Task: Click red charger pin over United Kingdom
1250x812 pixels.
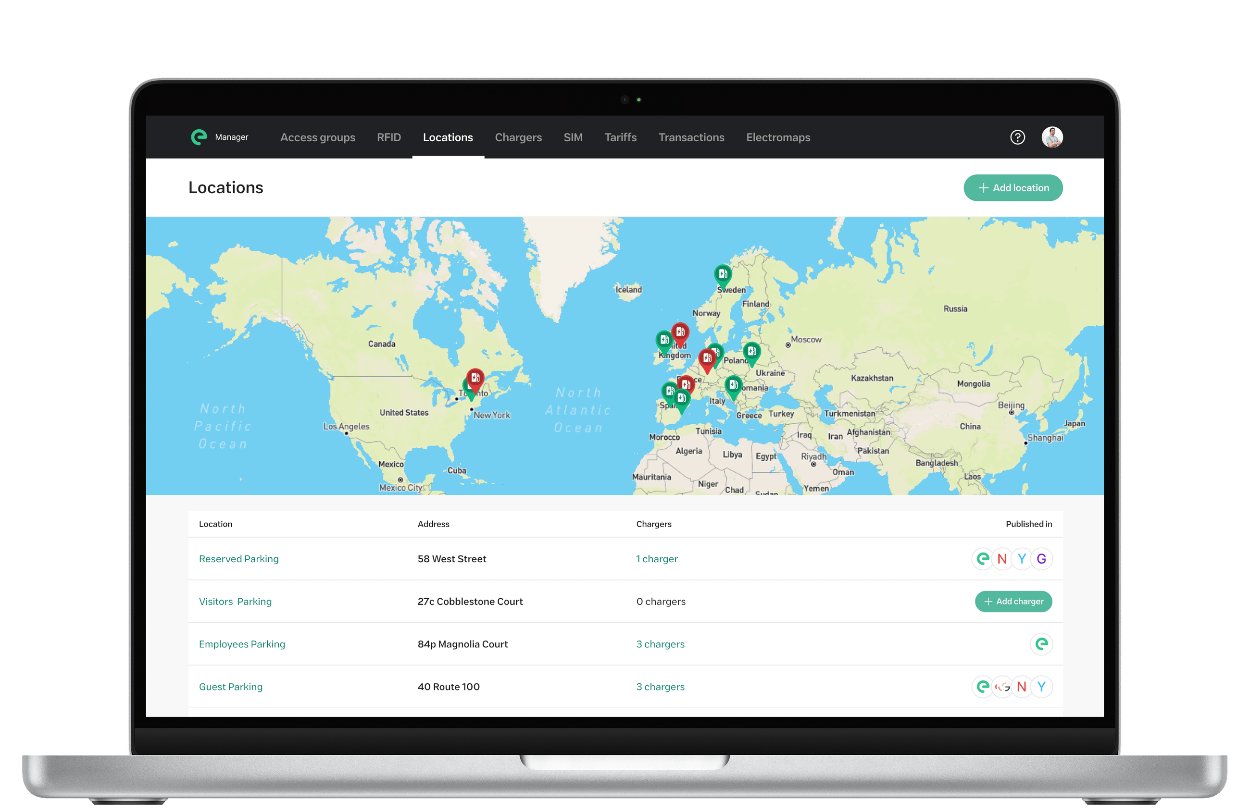Action: click(x=680, y=332)
